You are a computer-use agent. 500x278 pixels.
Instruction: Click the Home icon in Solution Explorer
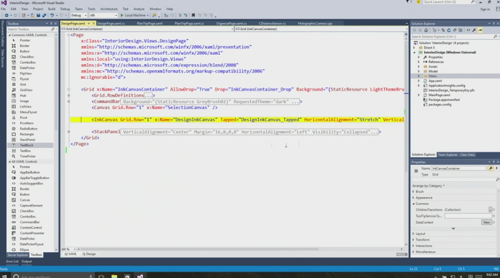[x=426, y=30]
